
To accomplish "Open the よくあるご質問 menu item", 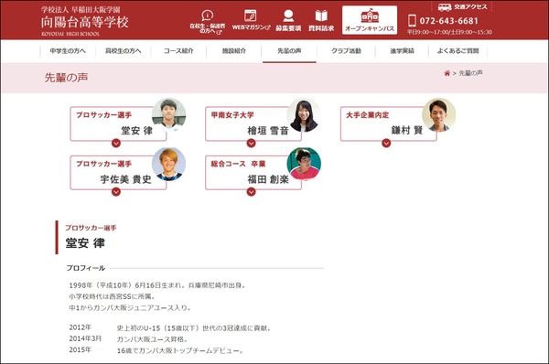I will click(x=457, y=51).
